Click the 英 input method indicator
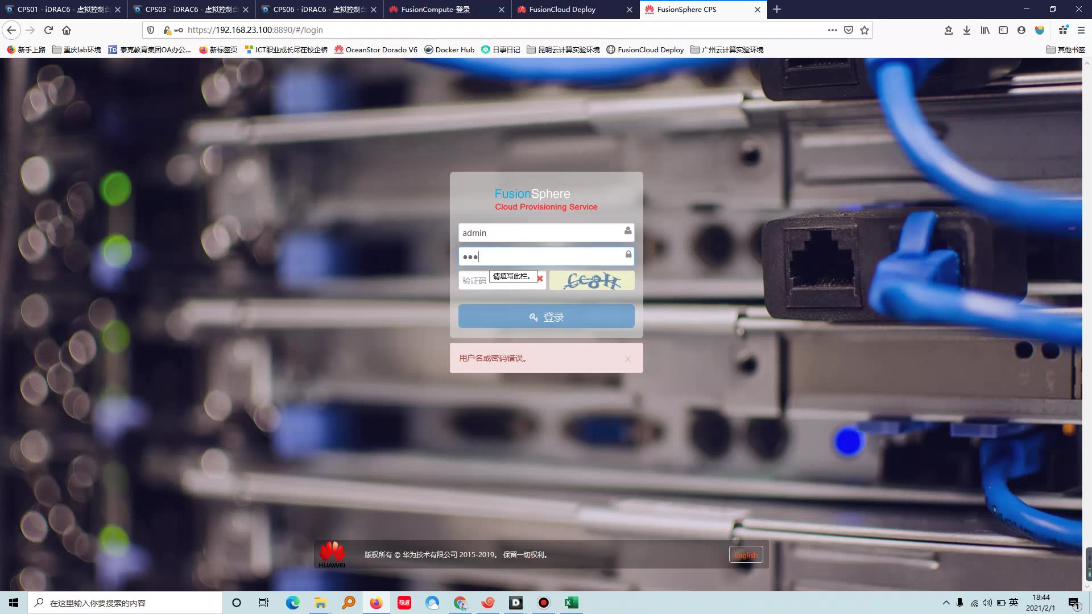The image size is (1092, 614). [1014, 603]
